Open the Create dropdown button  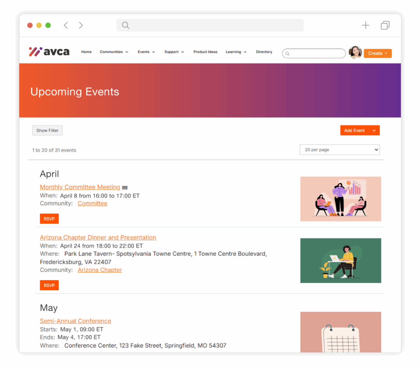377,53
